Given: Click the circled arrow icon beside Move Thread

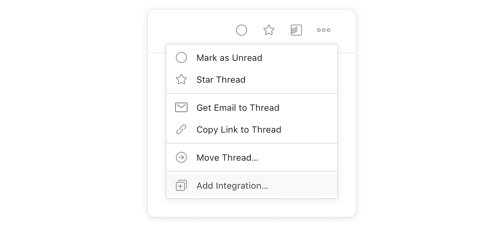Looking at the screenshot, I should [x=181, y=158].
